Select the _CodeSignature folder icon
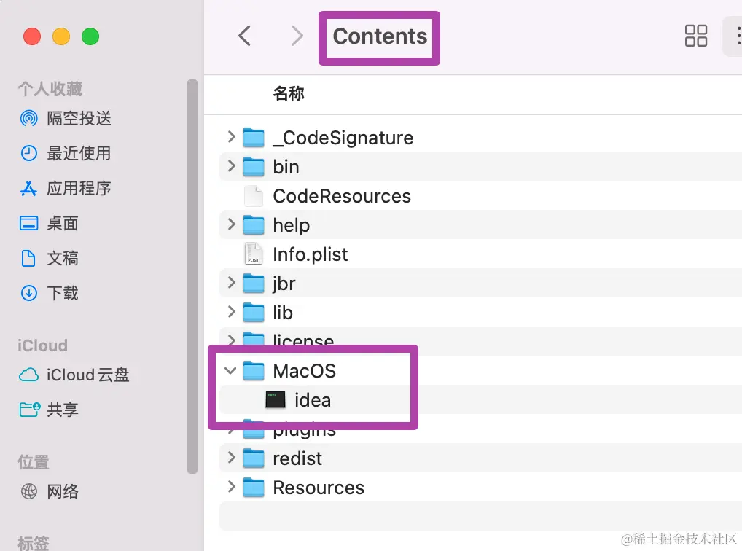Screen dimensions: 742x551 (254, 138)
